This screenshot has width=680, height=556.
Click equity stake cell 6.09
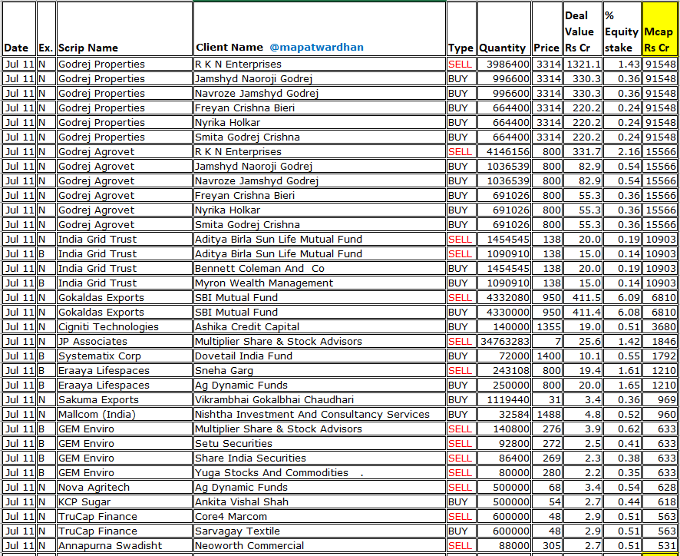coord(622,298)
